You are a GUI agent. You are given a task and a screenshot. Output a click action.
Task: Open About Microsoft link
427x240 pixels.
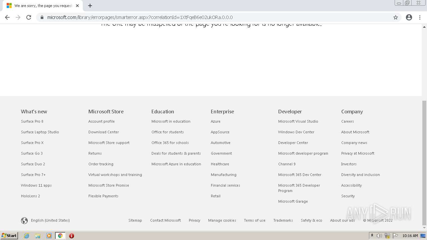(355, 132)
